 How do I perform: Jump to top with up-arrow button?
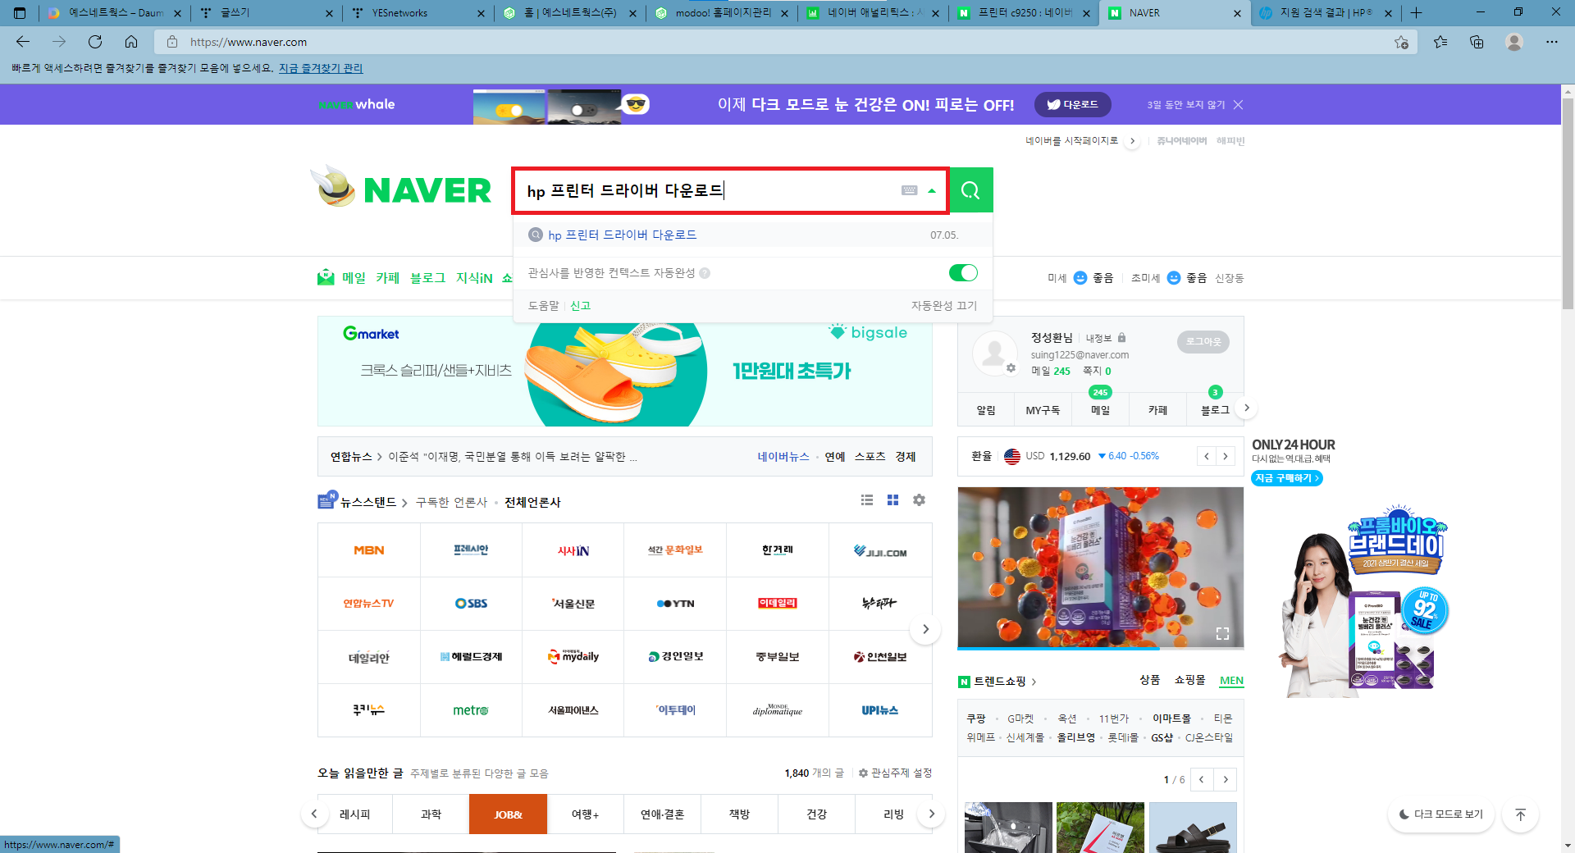pos(1520,814)
